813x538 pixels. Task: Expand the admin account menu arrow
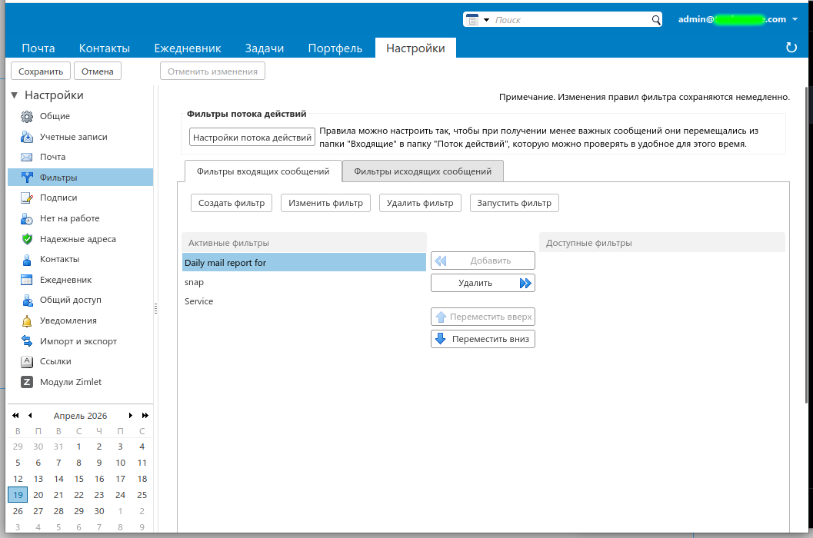click(794, 20)
